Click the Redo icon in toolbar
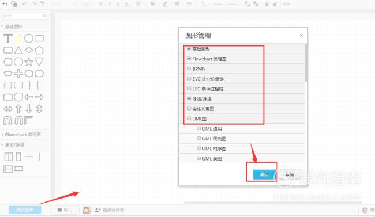375x217 pixels. (33, 4)
